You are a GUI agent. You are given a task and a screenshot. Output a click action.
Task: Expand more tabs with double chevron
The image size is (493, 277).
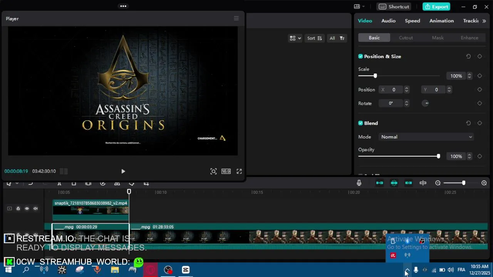(x=484, y=21)
